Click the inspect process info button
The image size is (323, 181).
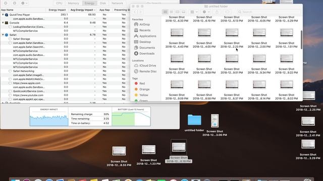tap(15, 4)
